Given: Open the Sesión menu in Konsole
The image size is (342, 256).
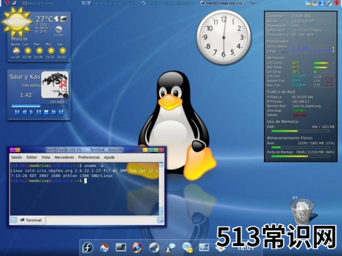Looking at the screenshot, I should point(16,157).
